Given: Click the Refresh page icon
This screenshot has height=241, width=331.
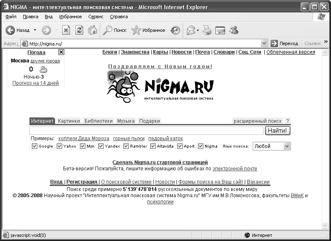Looking at the screenshot, I should point(79,30).
